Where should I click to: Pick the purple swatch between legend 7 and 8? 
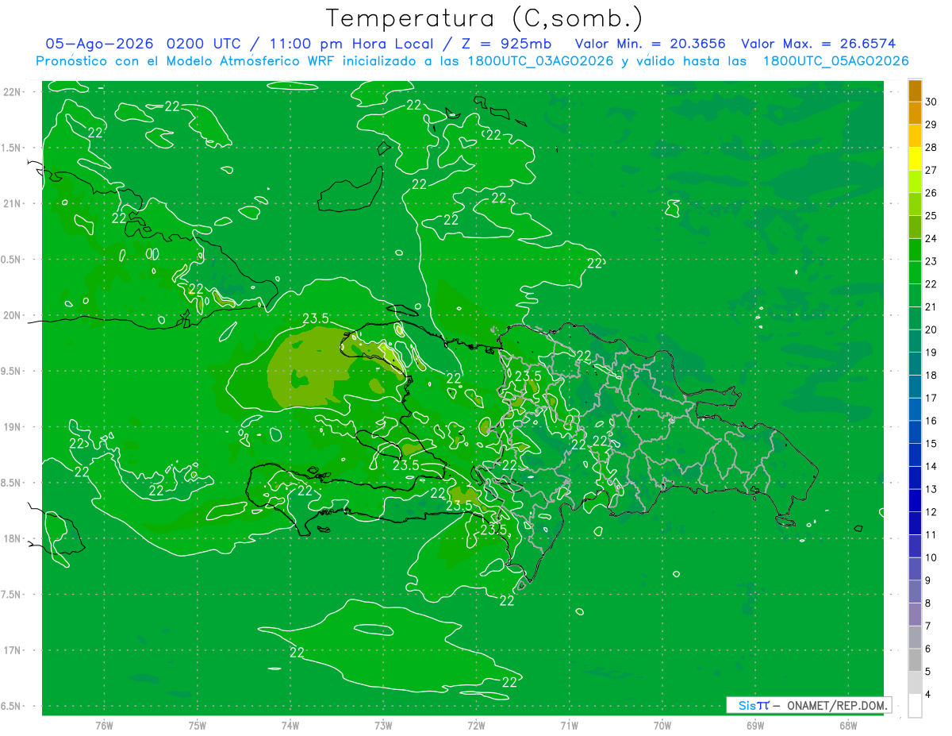(x=915, y=615)
